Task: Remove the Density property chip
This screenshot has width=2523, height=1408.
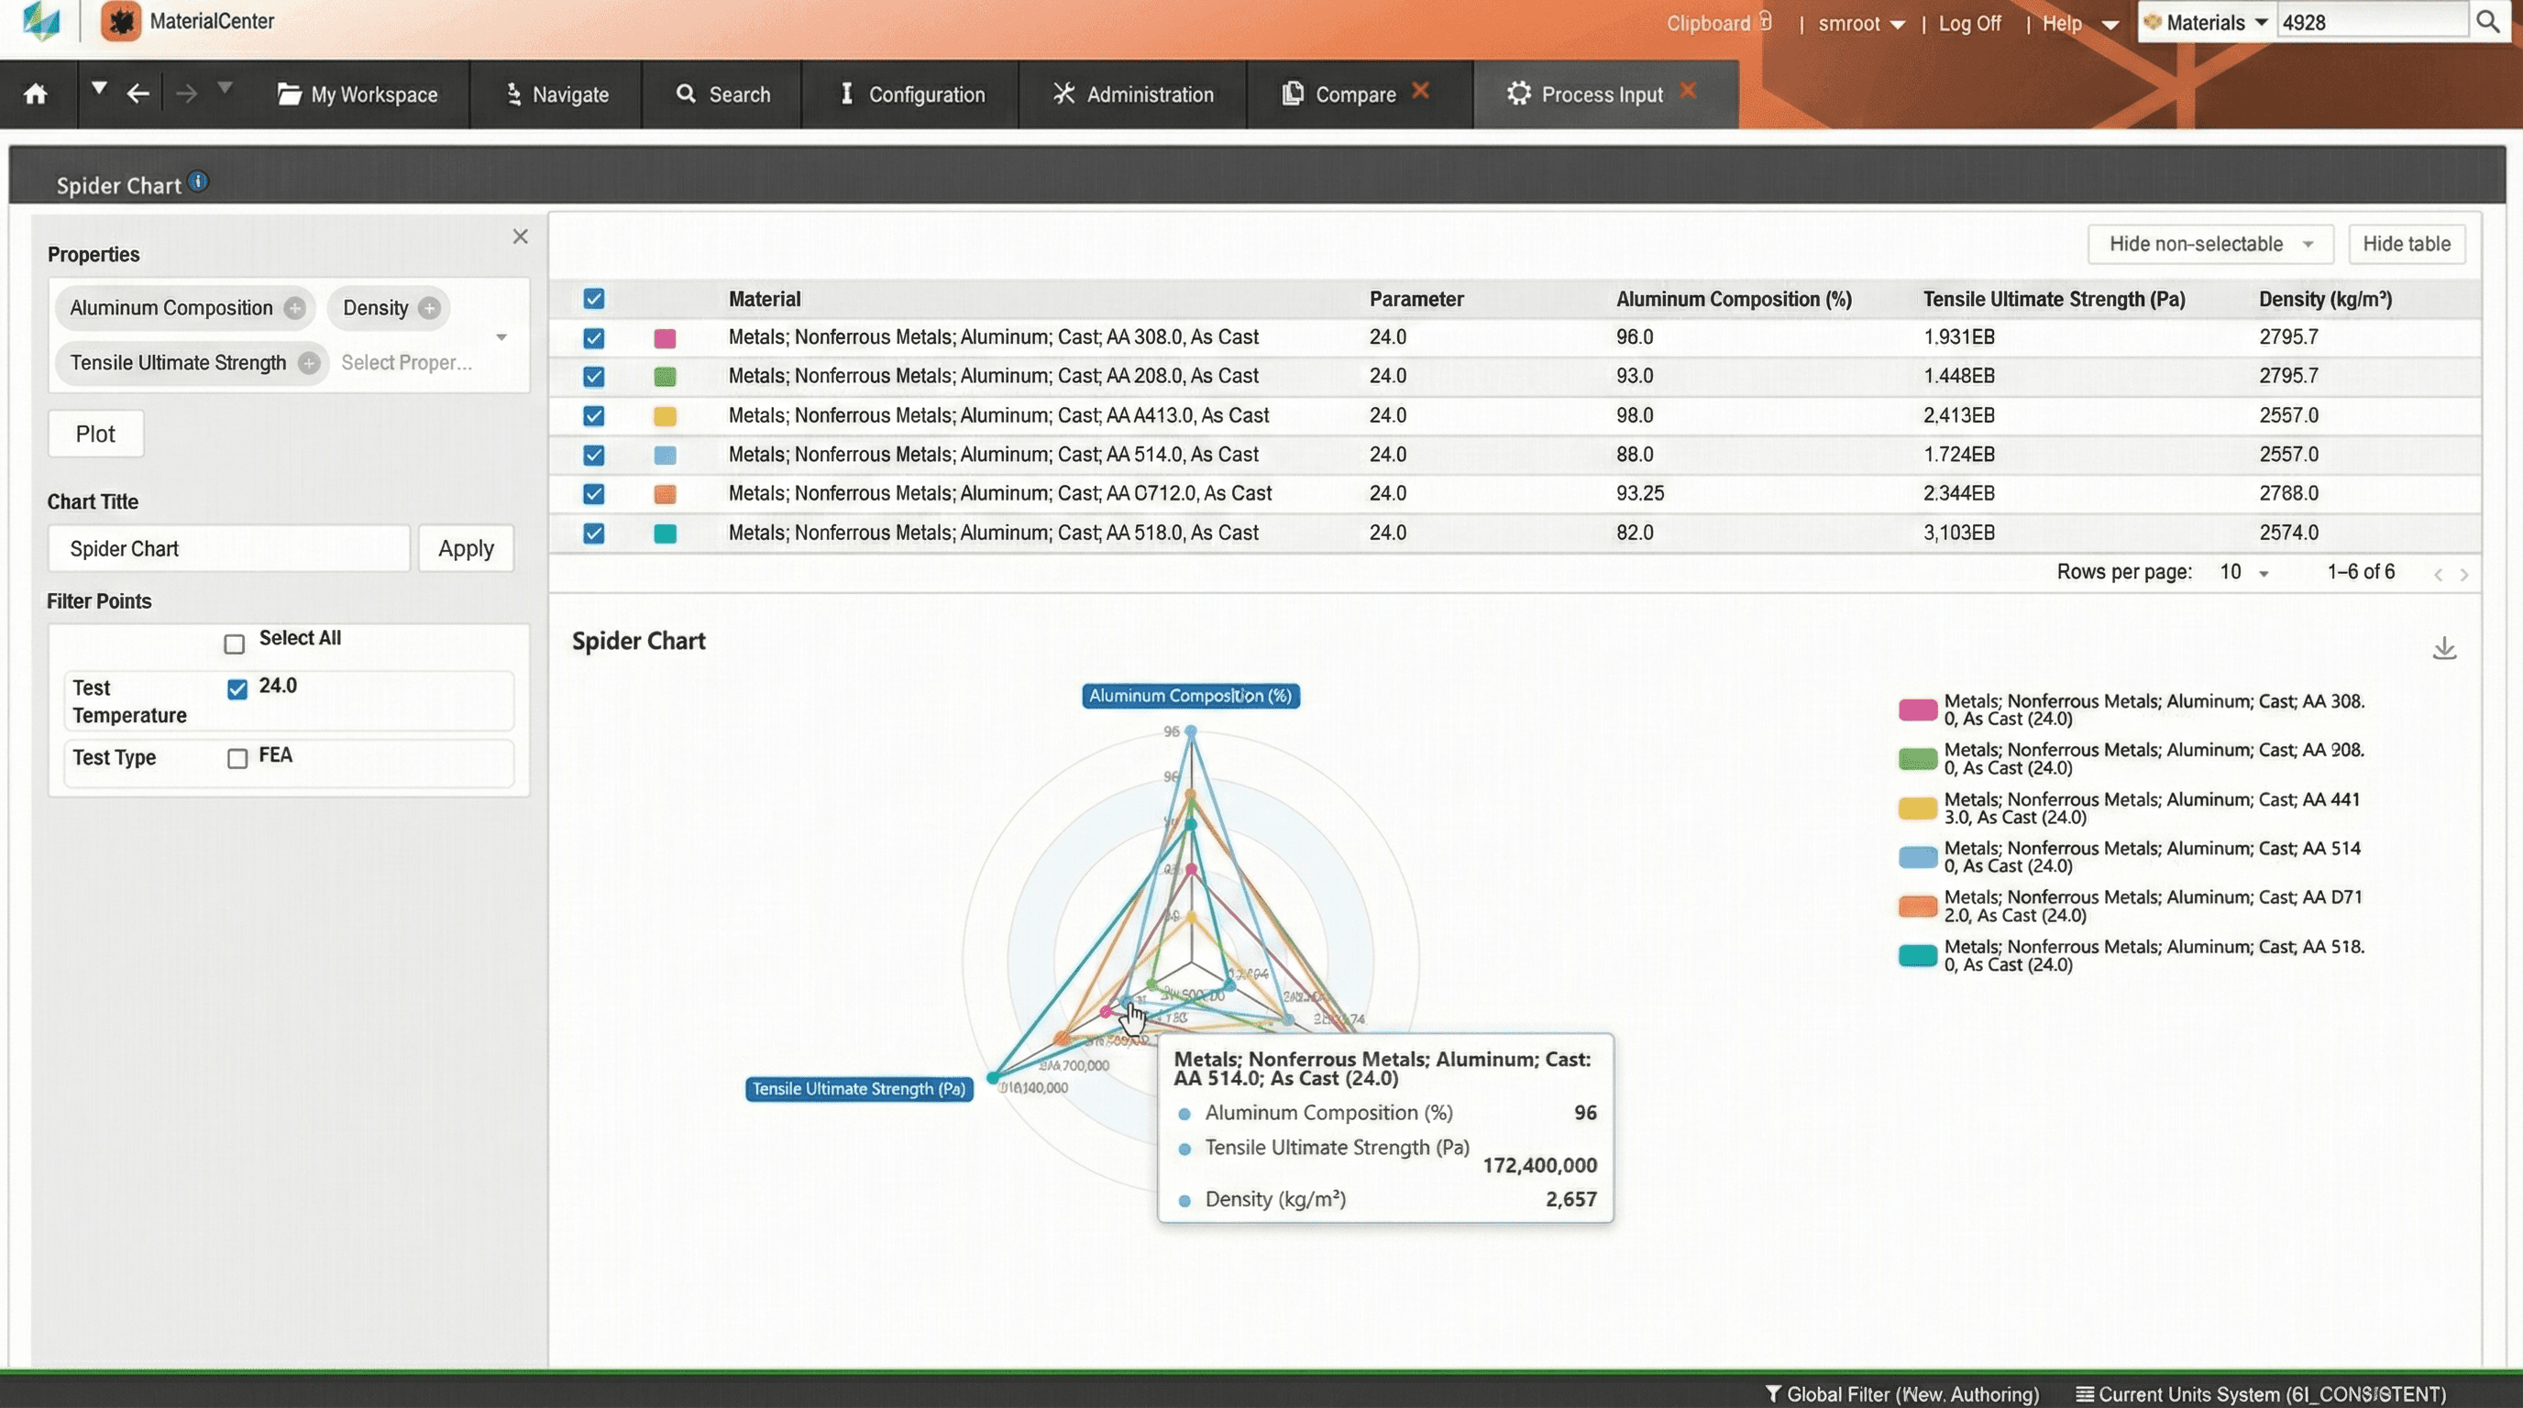Action: (429, 308)
